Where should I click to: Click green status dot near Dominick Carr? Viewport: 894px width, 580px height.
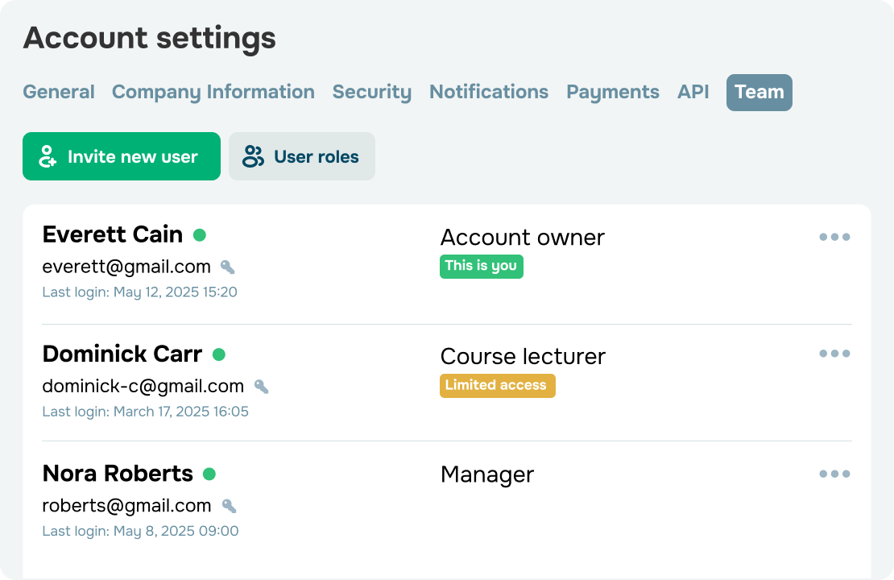218,354
